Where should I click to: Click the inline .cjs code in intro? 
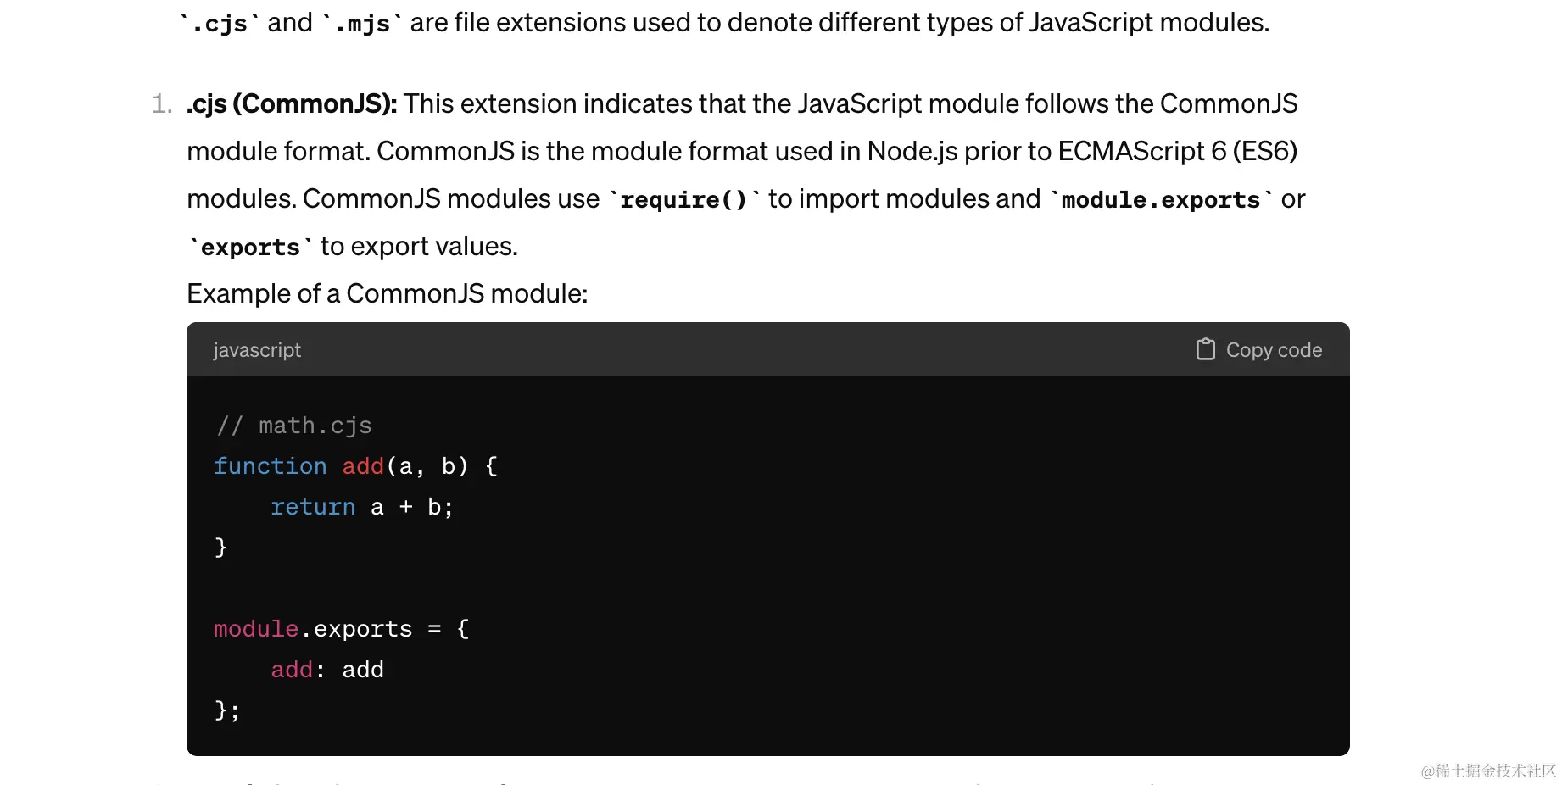(220, 24)
